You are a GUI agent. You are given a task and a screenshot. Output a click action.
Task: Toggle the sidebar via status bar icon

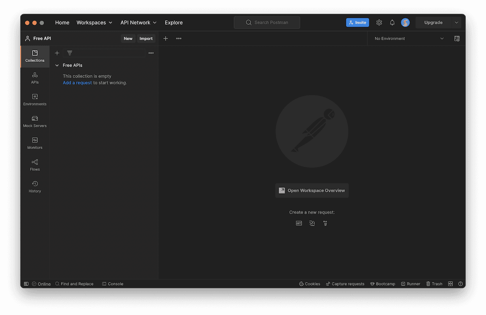(x=26, y=284)
